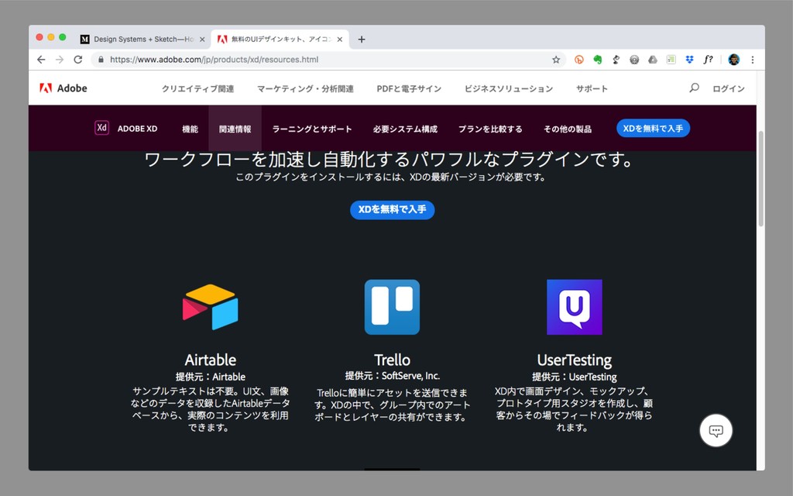Click the desk lamp extension icon
Viewport: 793px width, 496px height.
(616, 60)
